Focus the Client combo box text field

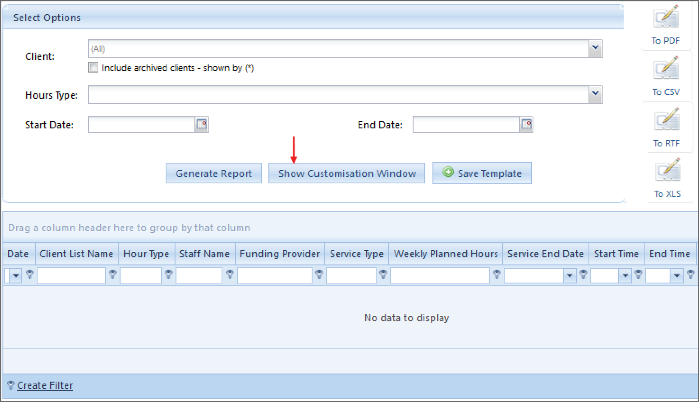pyautogui.click(x=338, y=48)
